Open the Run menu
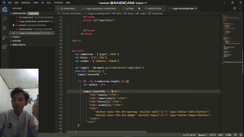This screenshot has height=137, width=244. point(49,3)
